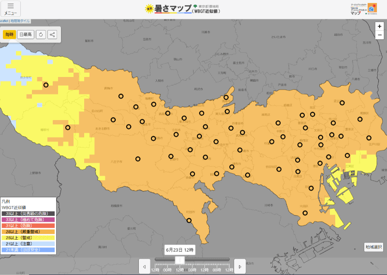
Task: Select the 江東区 observation marker
Action: 347,156
